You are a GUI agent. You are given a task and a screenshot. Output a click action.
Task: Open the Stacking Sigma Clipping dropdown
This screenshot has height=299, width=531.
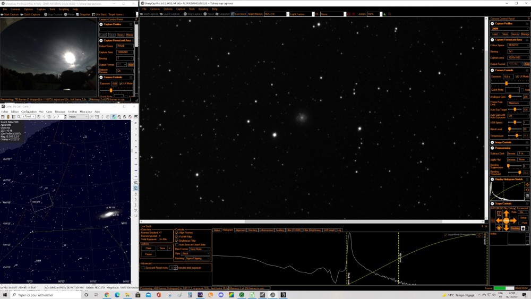pos(198,258)
